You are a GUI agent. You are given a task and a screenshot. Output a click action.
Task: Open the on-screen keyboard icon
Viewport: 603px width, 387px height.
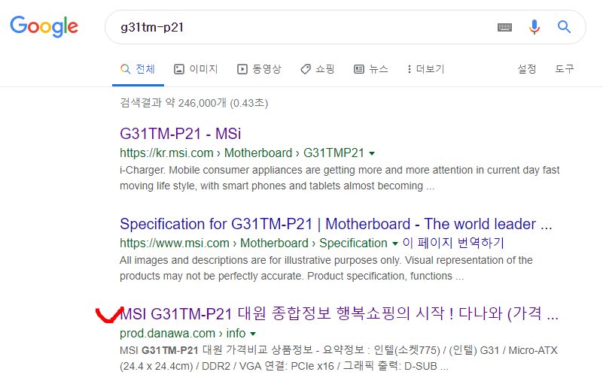tap(504, 27)
